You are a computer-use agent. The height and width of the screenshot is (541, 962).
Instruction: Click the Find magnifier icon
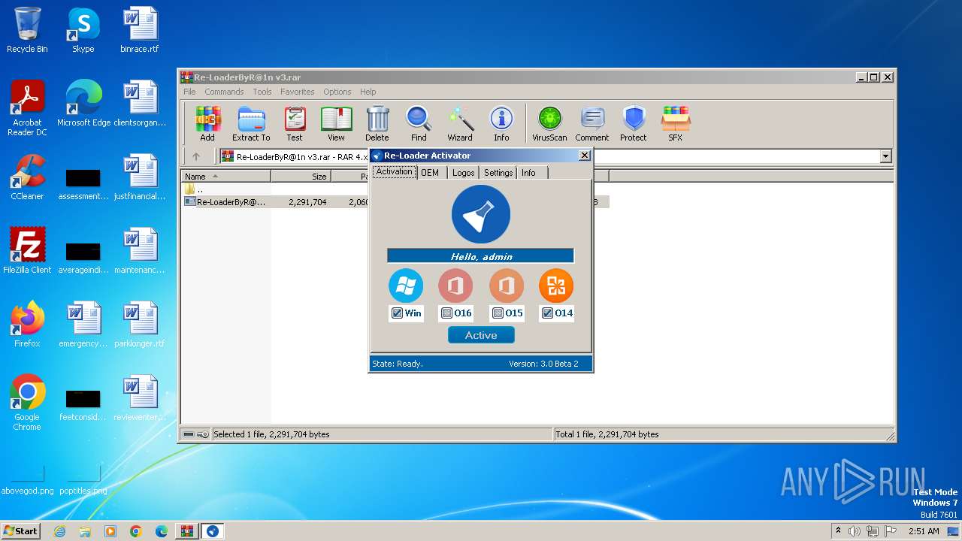coord(419,123)
